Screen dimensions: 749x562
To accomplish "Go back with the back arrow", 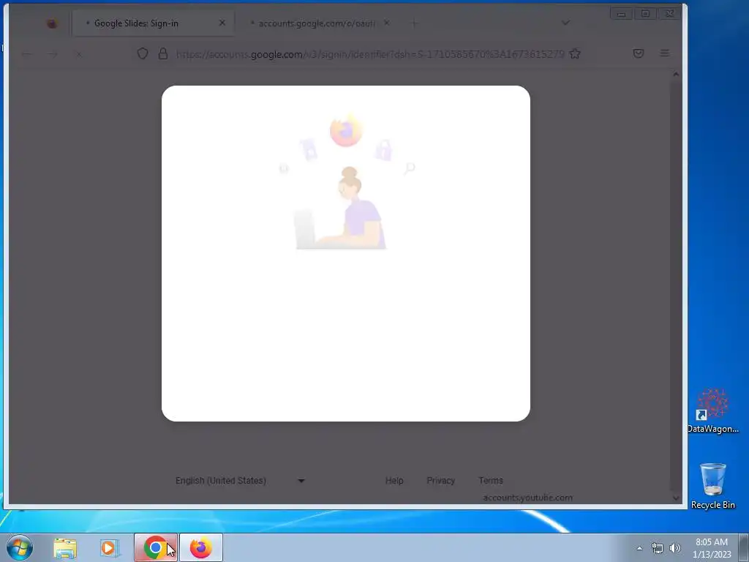I will [27, 54].
